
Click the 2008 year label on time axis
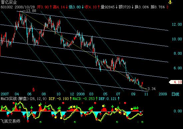tap(81, 94)
